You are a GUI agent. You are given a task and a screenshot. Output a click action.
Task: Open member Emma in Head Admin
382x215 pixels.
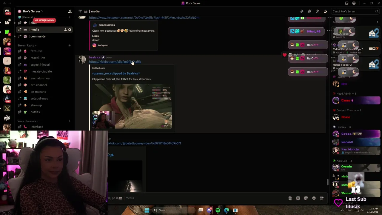point(356,100)
